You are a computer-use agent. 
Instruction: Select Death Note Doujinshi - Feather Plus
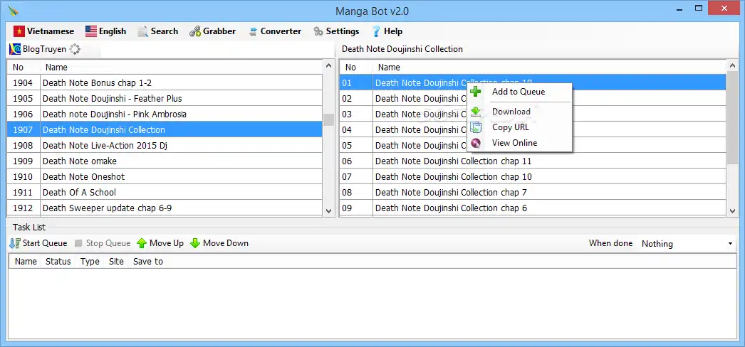pos(165,99)
